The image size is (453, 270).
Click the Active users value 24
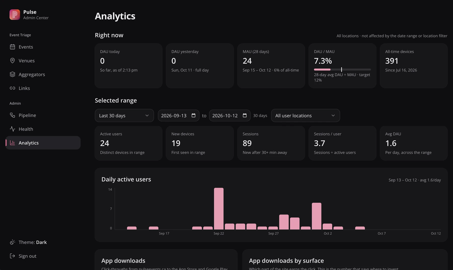click(x=105, y=143)
